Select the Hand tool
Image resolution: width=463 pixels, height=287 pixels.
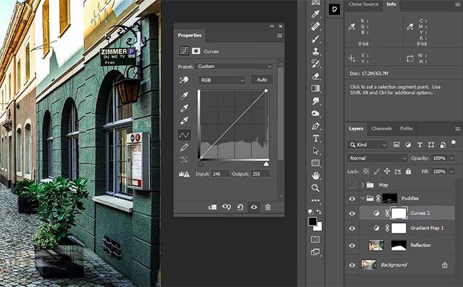[x=316, y=175]
